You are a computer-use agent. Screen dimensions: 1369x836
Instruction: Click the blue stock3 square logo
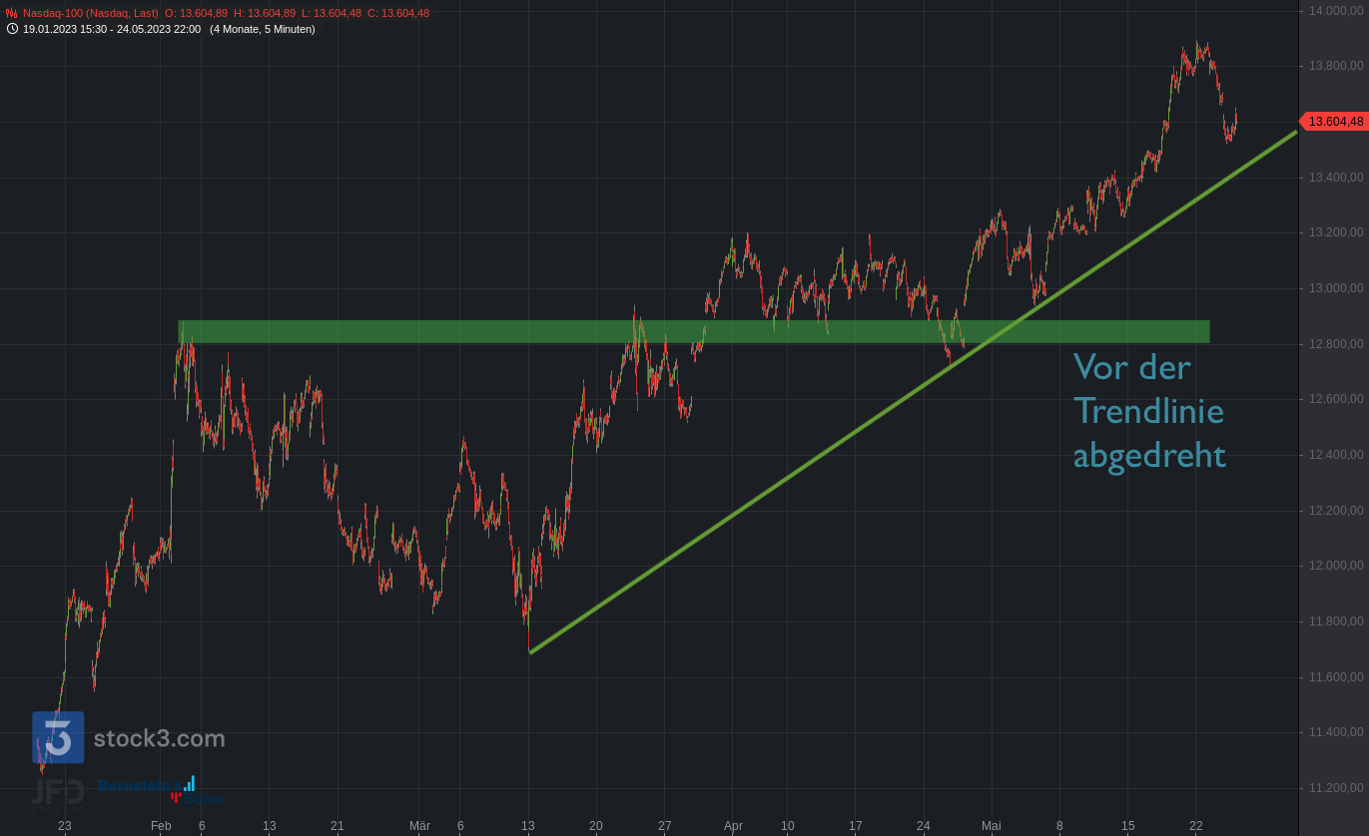point(58,737)
